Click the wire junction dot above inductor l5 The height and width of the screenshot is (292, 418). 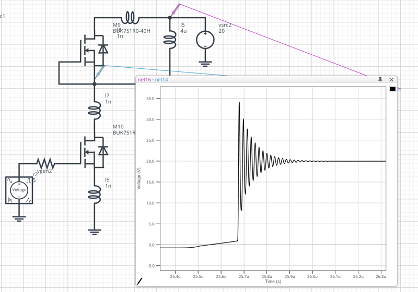pos(170,18)
